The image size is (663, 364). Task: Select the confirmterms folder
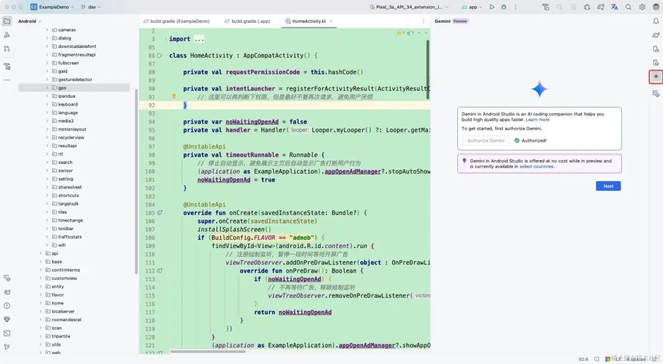[63, 270]
